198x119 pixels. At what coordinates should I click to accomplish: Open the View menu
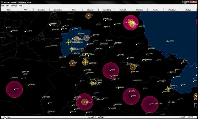coord(8,6)
